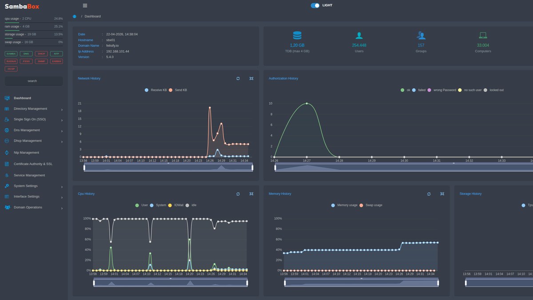Image resolution: width=533 pixels, height=300 pixels.
Task: Maximize the Memory History chart
Action: pos(442,194)
